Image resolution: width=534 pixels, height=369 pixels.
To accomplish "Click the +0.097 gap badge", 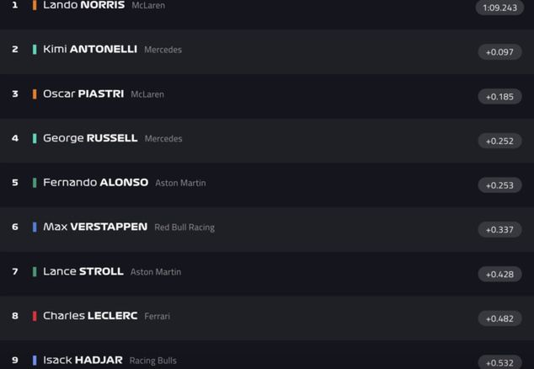I will pyautogui.click(x=499, y=52).
